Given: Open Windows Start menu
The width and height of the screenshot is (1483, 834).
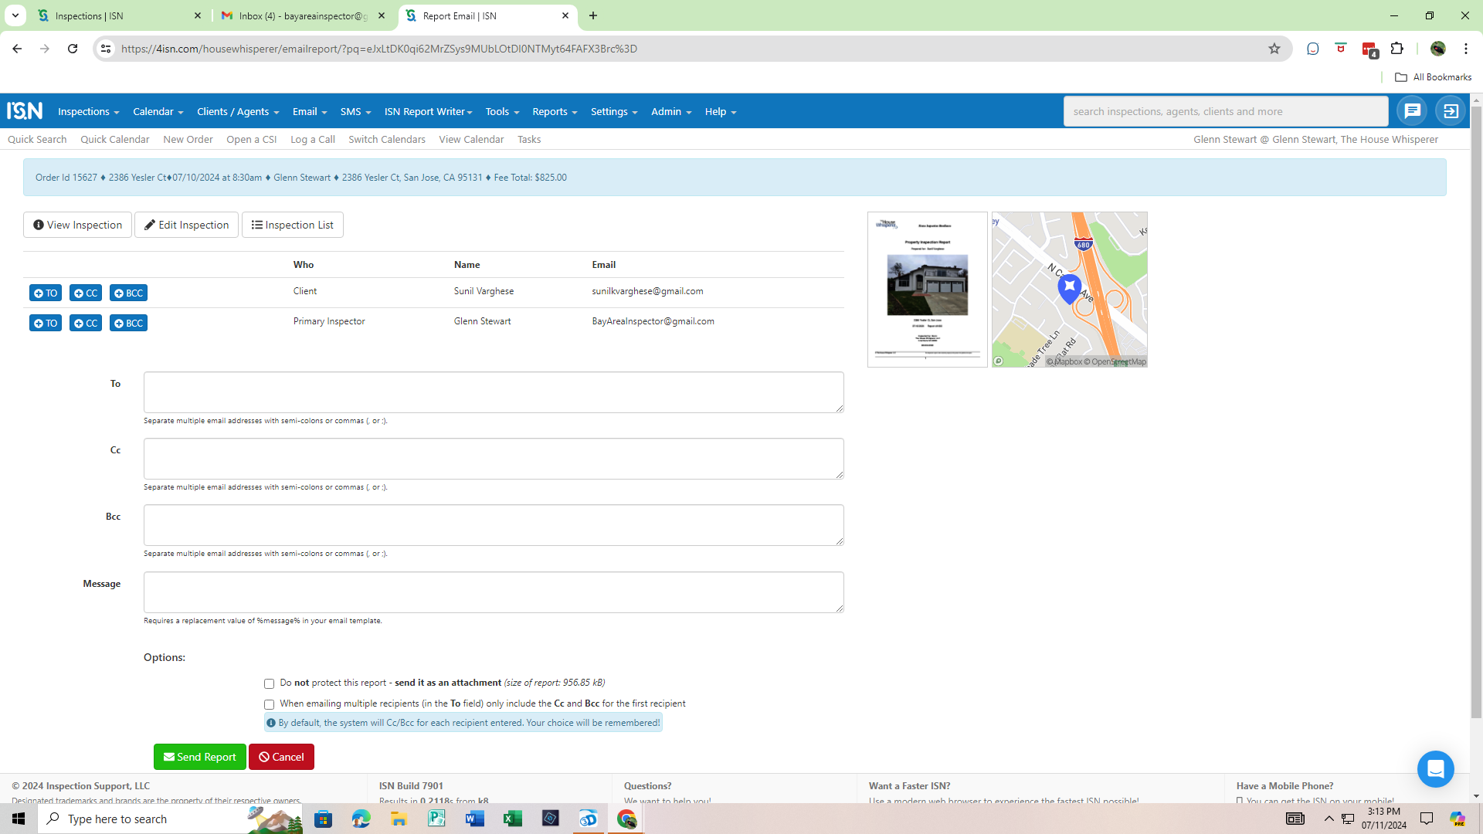Looking at the screenshot, I should (x=19, y=819).
